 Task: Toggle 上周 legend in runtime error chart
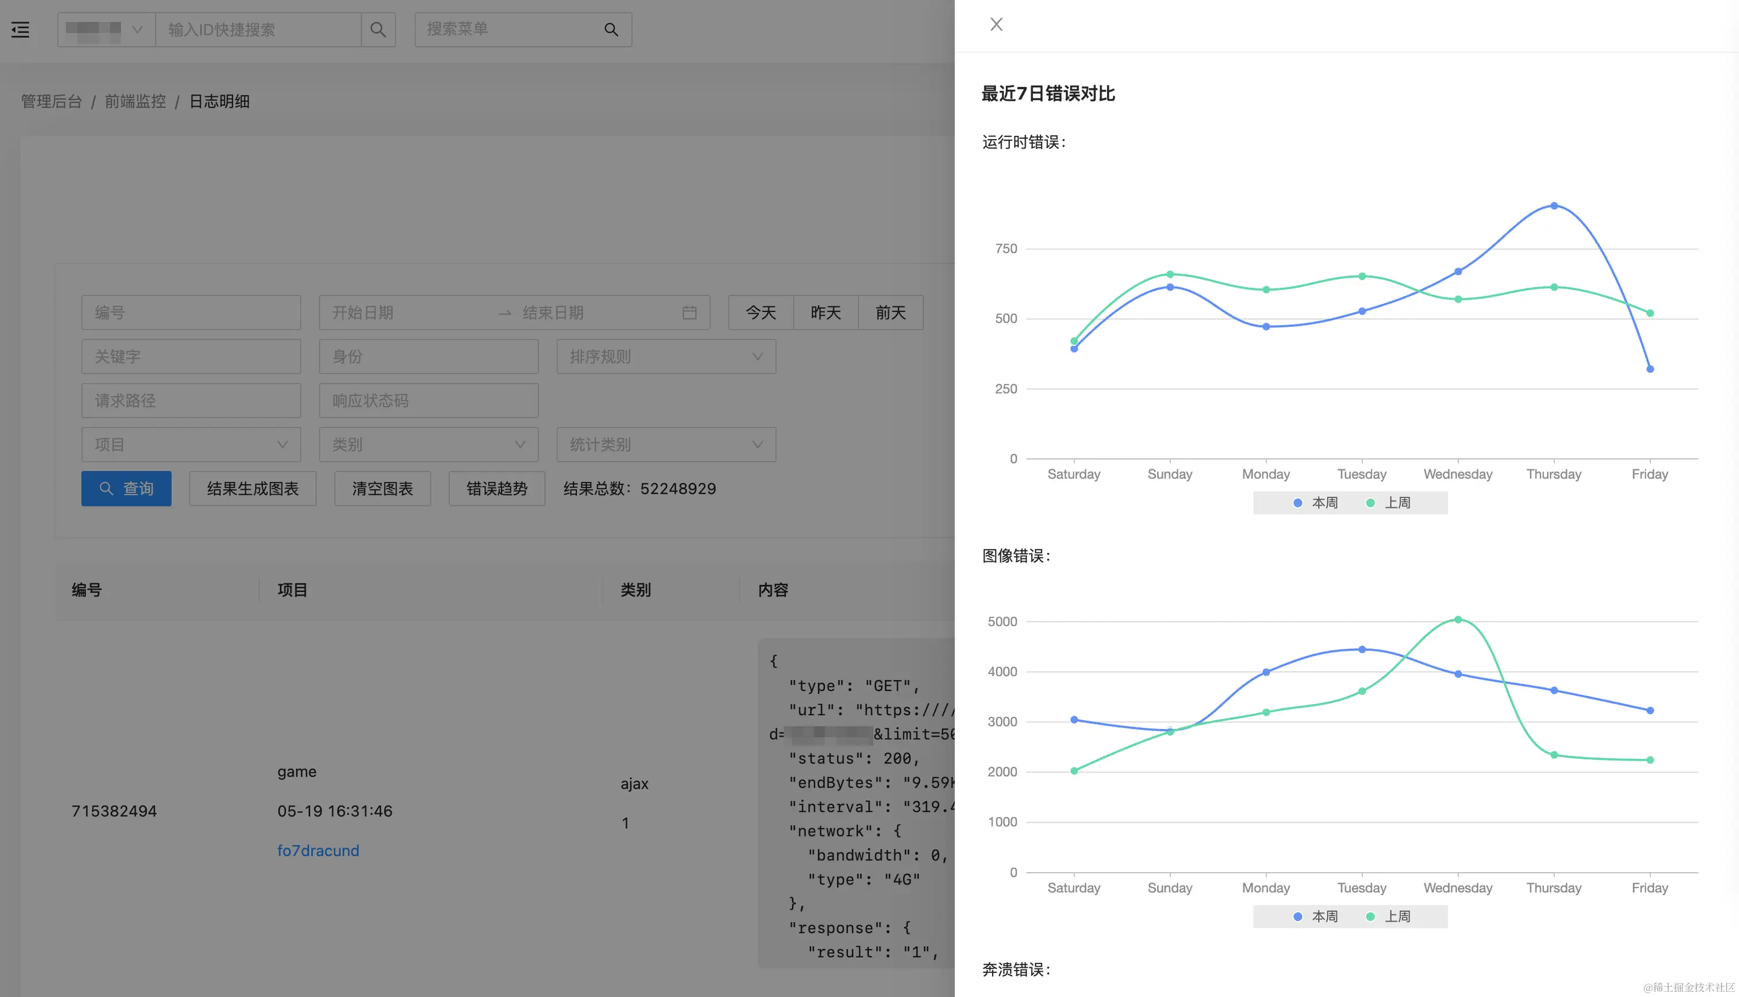pyautogui.click(x=1389, y=503)
